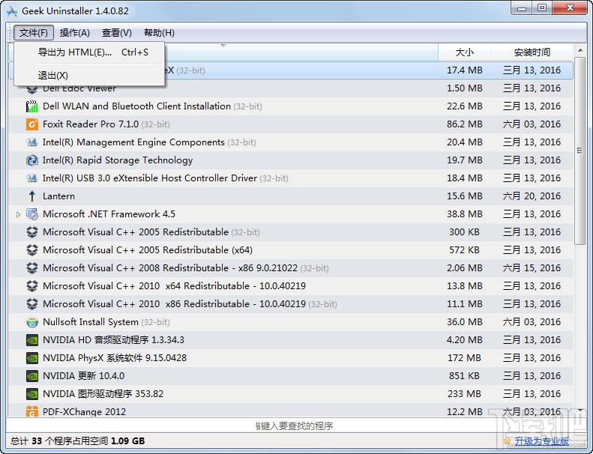Click the 86.2 MB size value
The height and width of the screenshot is (454, 593).
point(464,124)
